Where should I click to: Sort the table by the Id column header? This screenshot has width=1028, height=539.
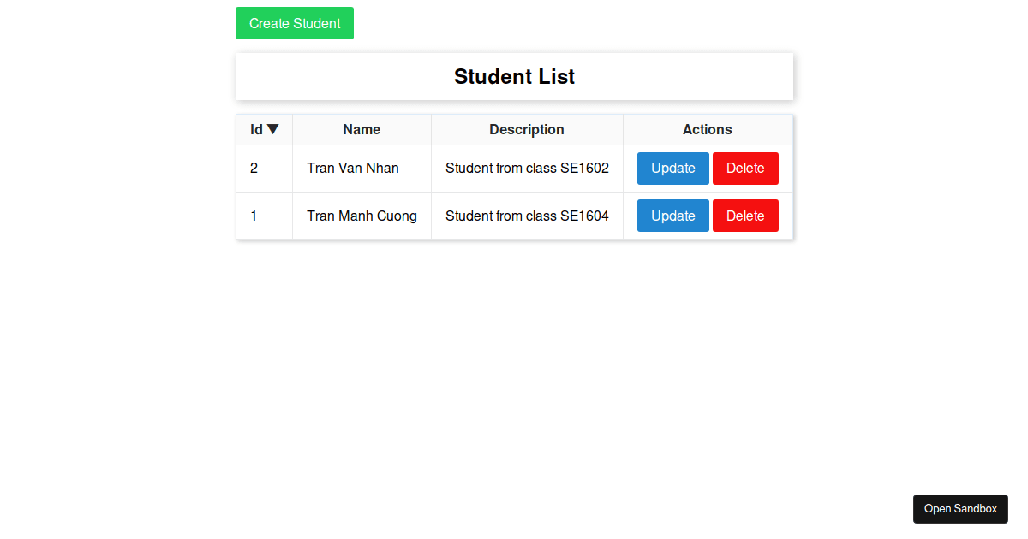click(x=265, y=129)
